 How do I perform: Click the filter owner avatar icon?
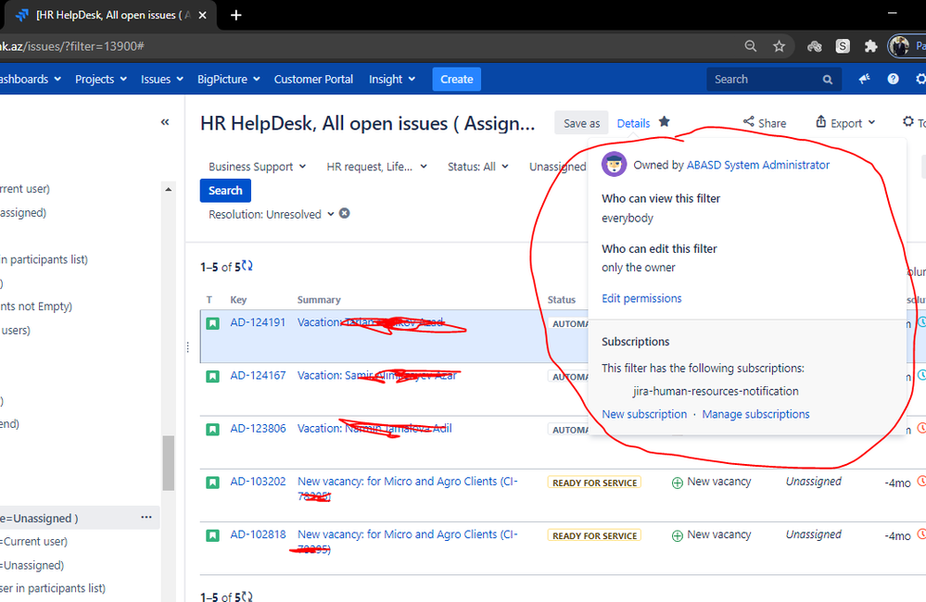tap(615, 164)
